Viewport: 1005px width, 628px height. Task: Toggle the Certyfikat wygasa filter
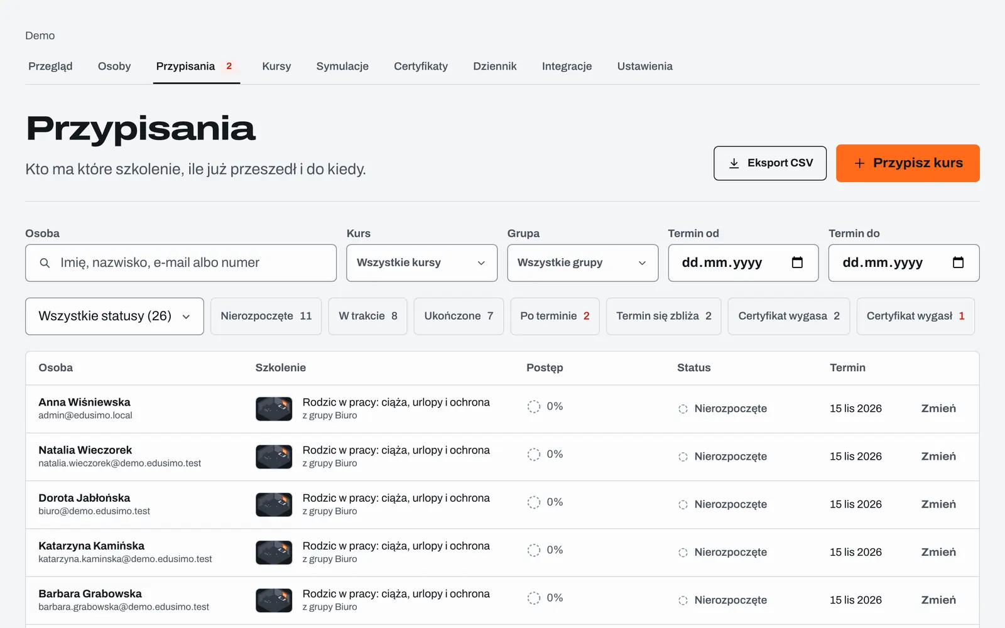[788, 316]
